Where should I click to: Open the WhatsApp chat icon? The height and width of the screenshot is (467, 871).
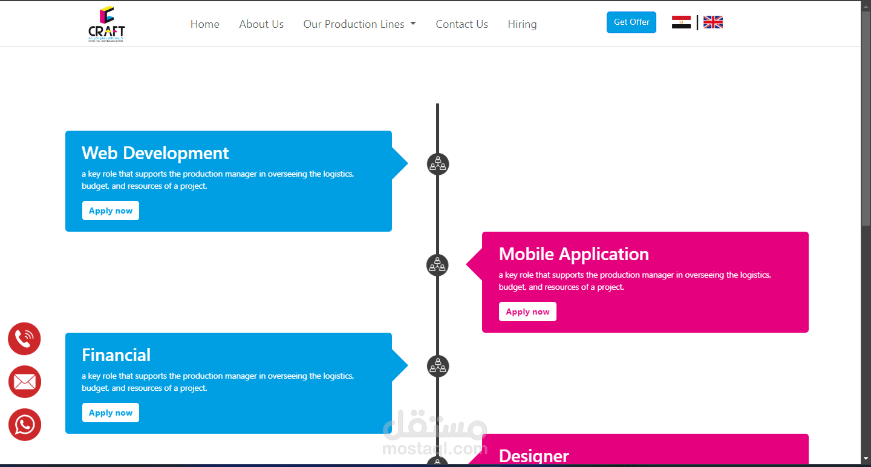click(x=24, y=425)
